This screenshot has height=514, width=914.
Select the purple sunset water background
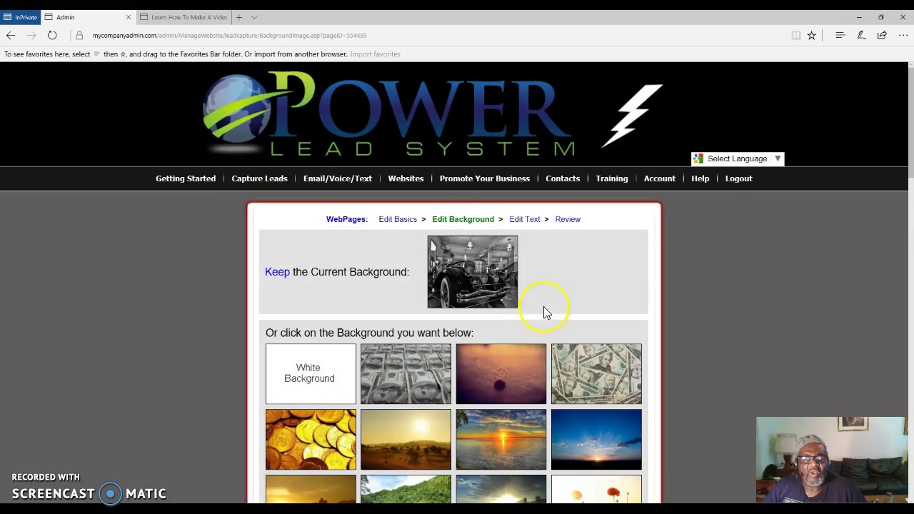[x=501, y=373]
